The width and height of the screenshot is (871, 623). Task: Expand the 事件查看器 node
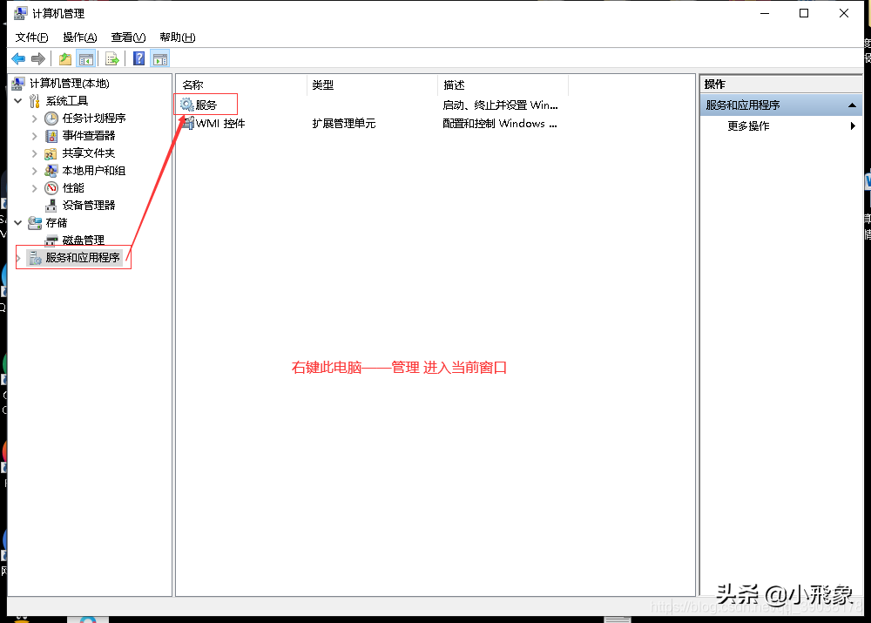click(35, 136)
